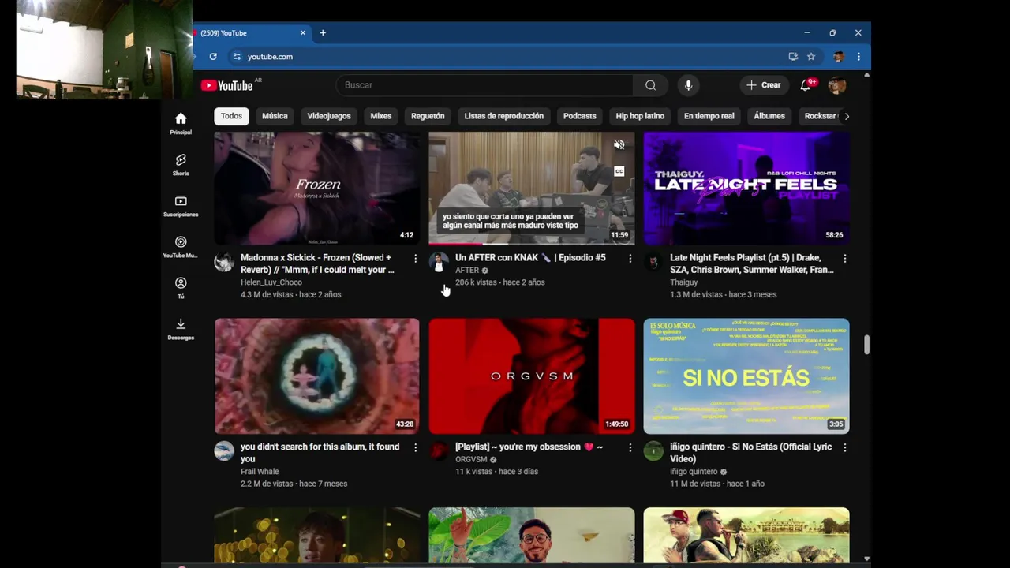Viewport: 1010px width, 568px height.
Task: Open Frail Whale channel avatar
Action: pyautogui.click(x=224, y=451)
